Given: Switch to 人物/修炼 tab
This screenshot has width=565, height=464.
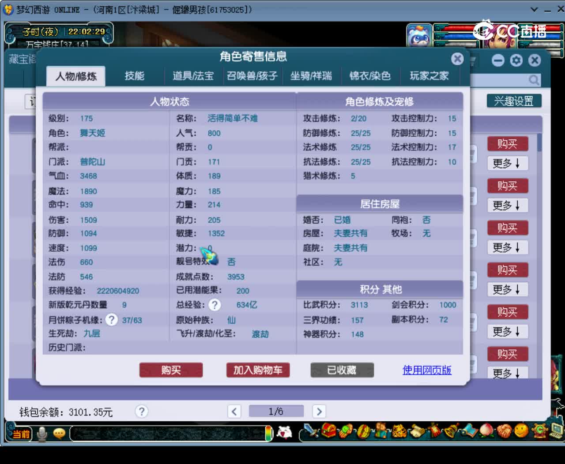Looking at the screenshot, I should (x=76, y=76).
